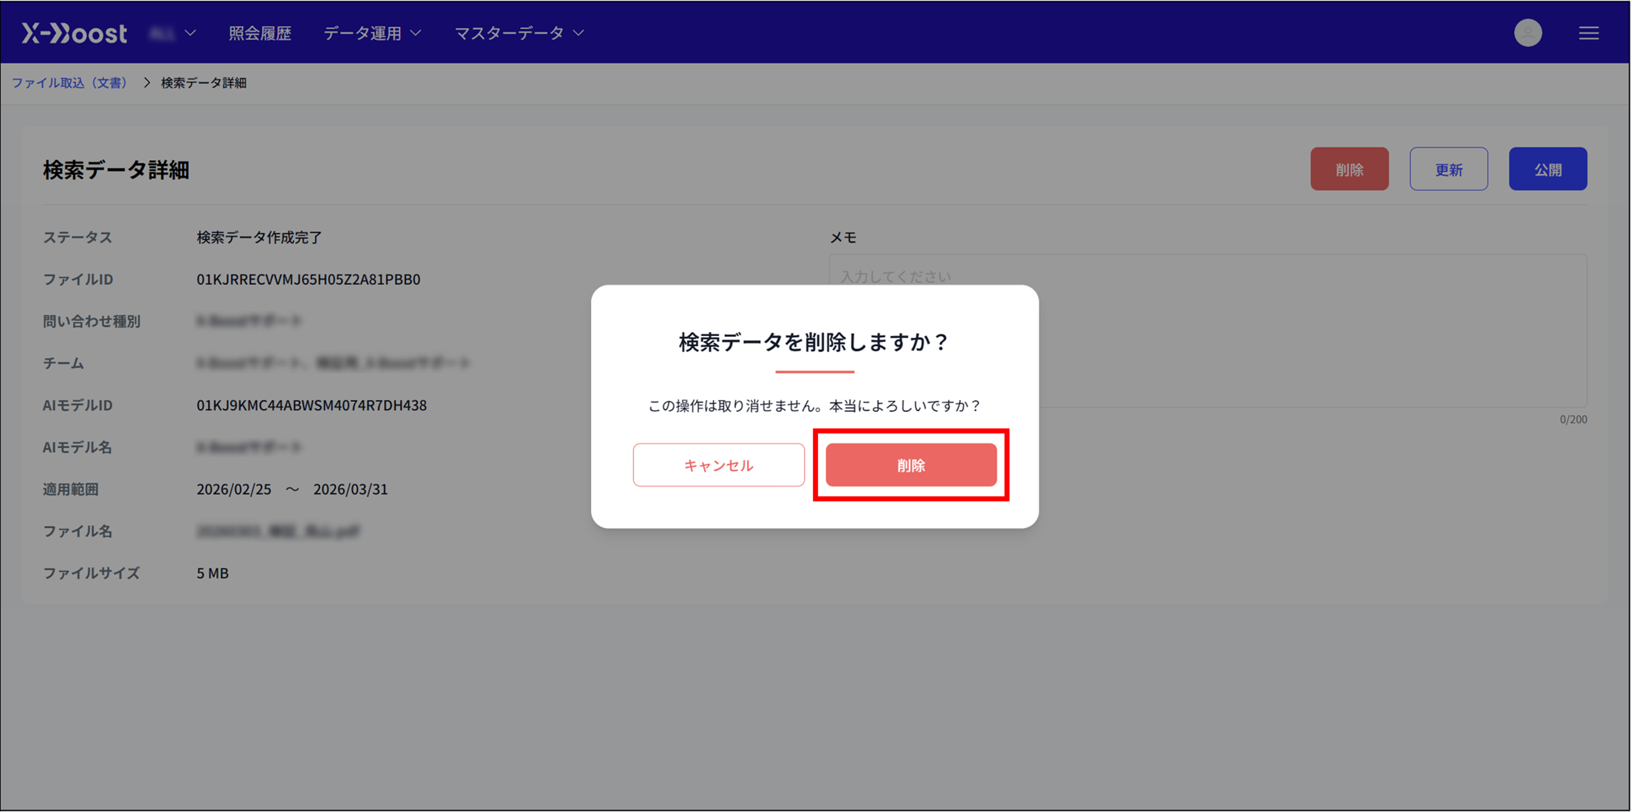This screenshot has width=1631, height=812.
Task: Open the 照会履歴 menu item
Action: pyautogui.click(x=259, y=33)
